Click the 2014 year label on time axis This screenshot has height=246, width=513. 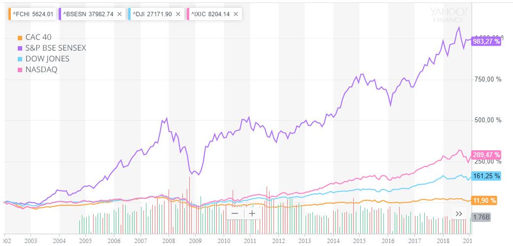point(333,241)
